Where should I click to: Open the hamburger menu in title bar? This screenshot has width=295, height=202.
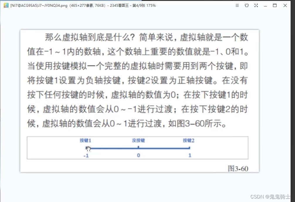point(237,6)
